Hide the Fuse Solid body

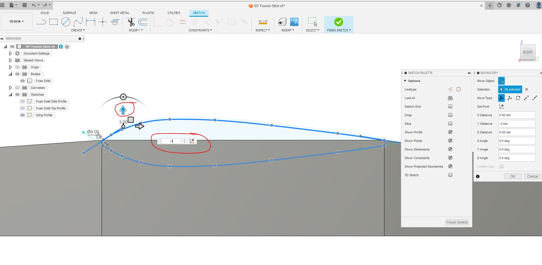pos(23,81)
